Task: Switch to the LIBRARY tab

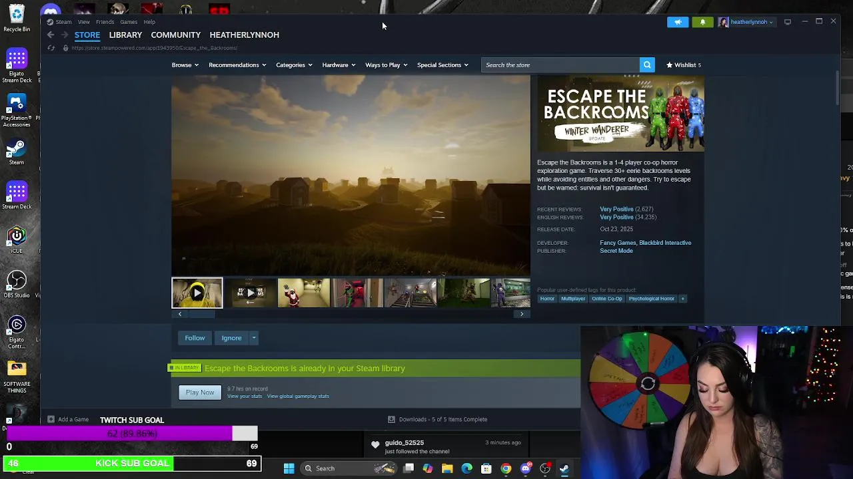Action: (125, 35)
